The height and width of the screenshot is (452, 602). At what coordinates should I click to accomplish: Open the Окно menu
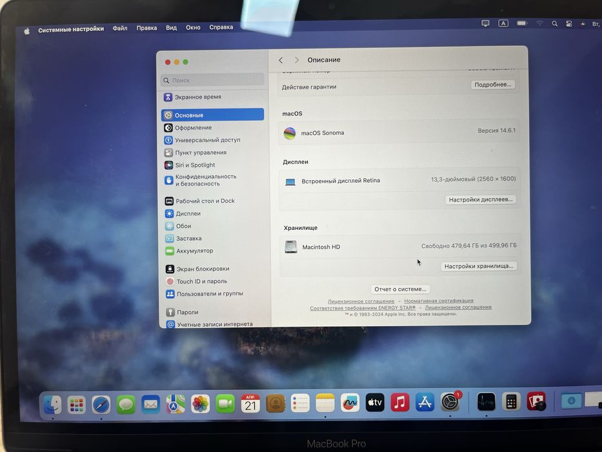pos(193,28)
